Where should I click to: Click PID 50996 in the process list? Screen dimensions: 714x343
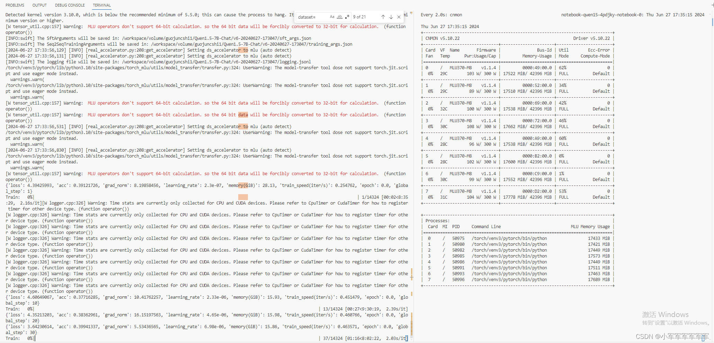[x=458, y=279]
